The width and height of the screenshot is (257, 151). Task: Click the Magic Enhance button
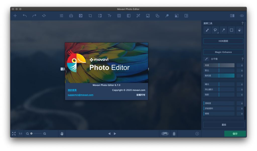tap(223, 52)
